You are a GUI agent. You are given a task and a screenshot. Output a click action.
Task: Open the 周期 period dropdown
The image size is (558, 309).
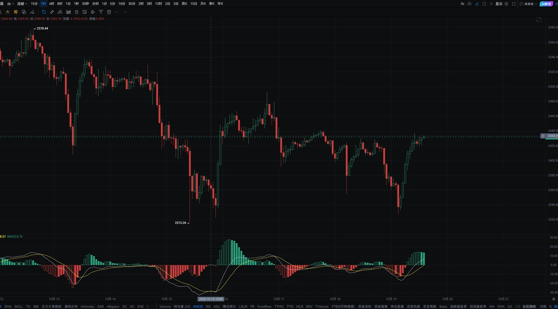[x=22, y=4]
